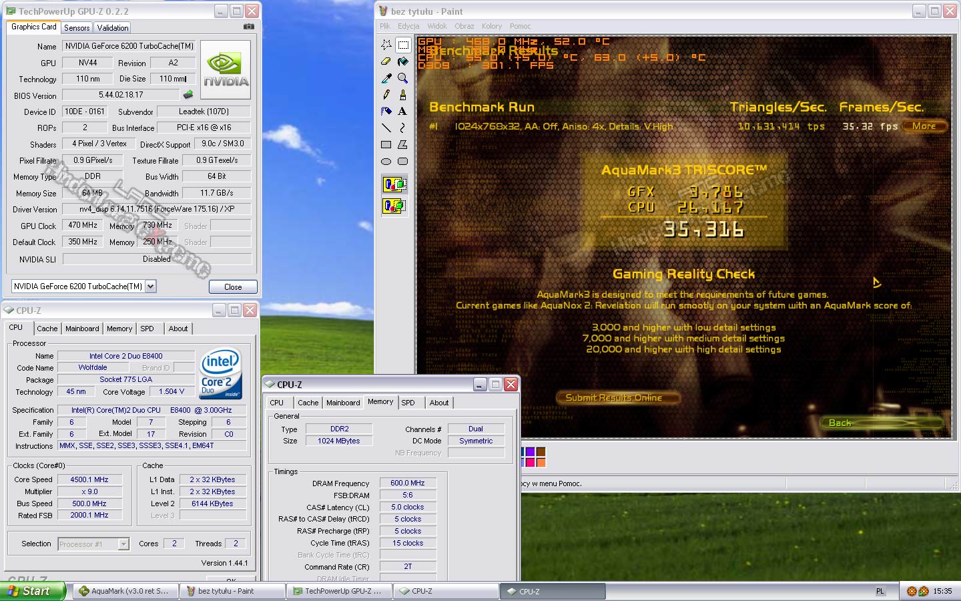Click the taskbar clock showing 15:35
Image resolution: width=961 pixels, height=601 pixels.
click(x=942, y=591)
